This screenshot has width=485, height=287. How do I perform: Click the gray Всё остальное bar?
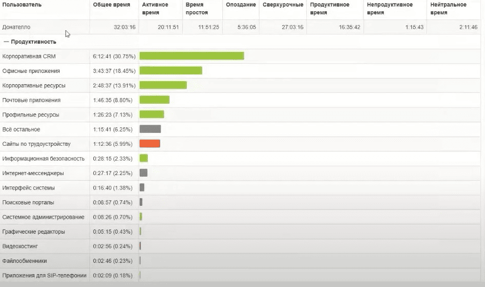pyautogui.click(x=150, y=129)
